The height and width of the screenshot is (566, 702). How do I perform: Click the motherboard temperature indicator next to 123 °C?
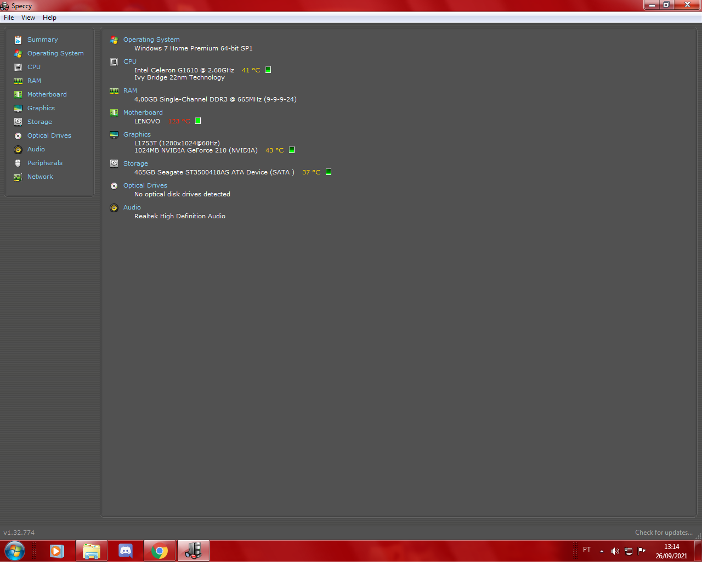(x=198, y=121)
